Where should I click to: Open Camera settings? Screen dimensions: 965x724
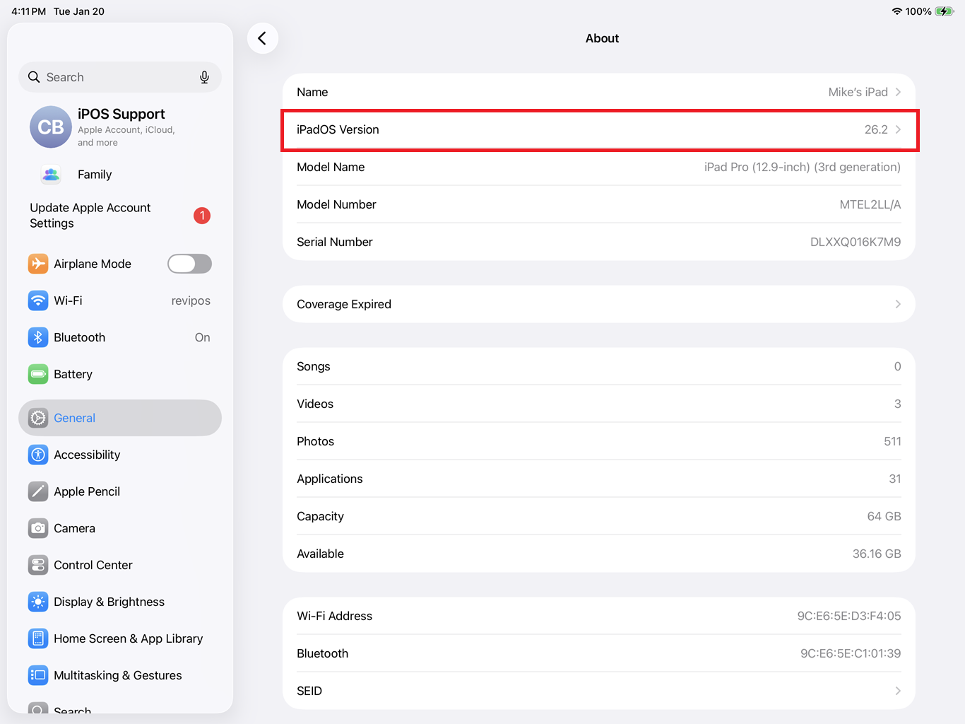pyautogui.click(x=120, y=528)
